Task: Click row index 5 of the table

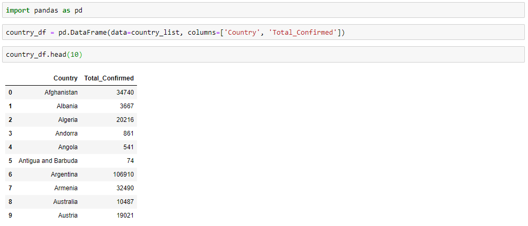Action: click(x=10, y=160)
